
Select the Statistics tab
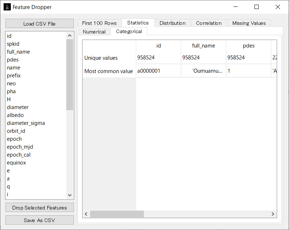click(138, 23)
